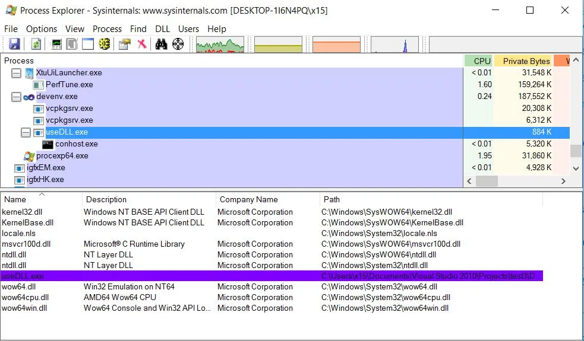This screenshot has width=584, height=341.
Task: Click the yellow commit history graph
Action: coord(278,44)
